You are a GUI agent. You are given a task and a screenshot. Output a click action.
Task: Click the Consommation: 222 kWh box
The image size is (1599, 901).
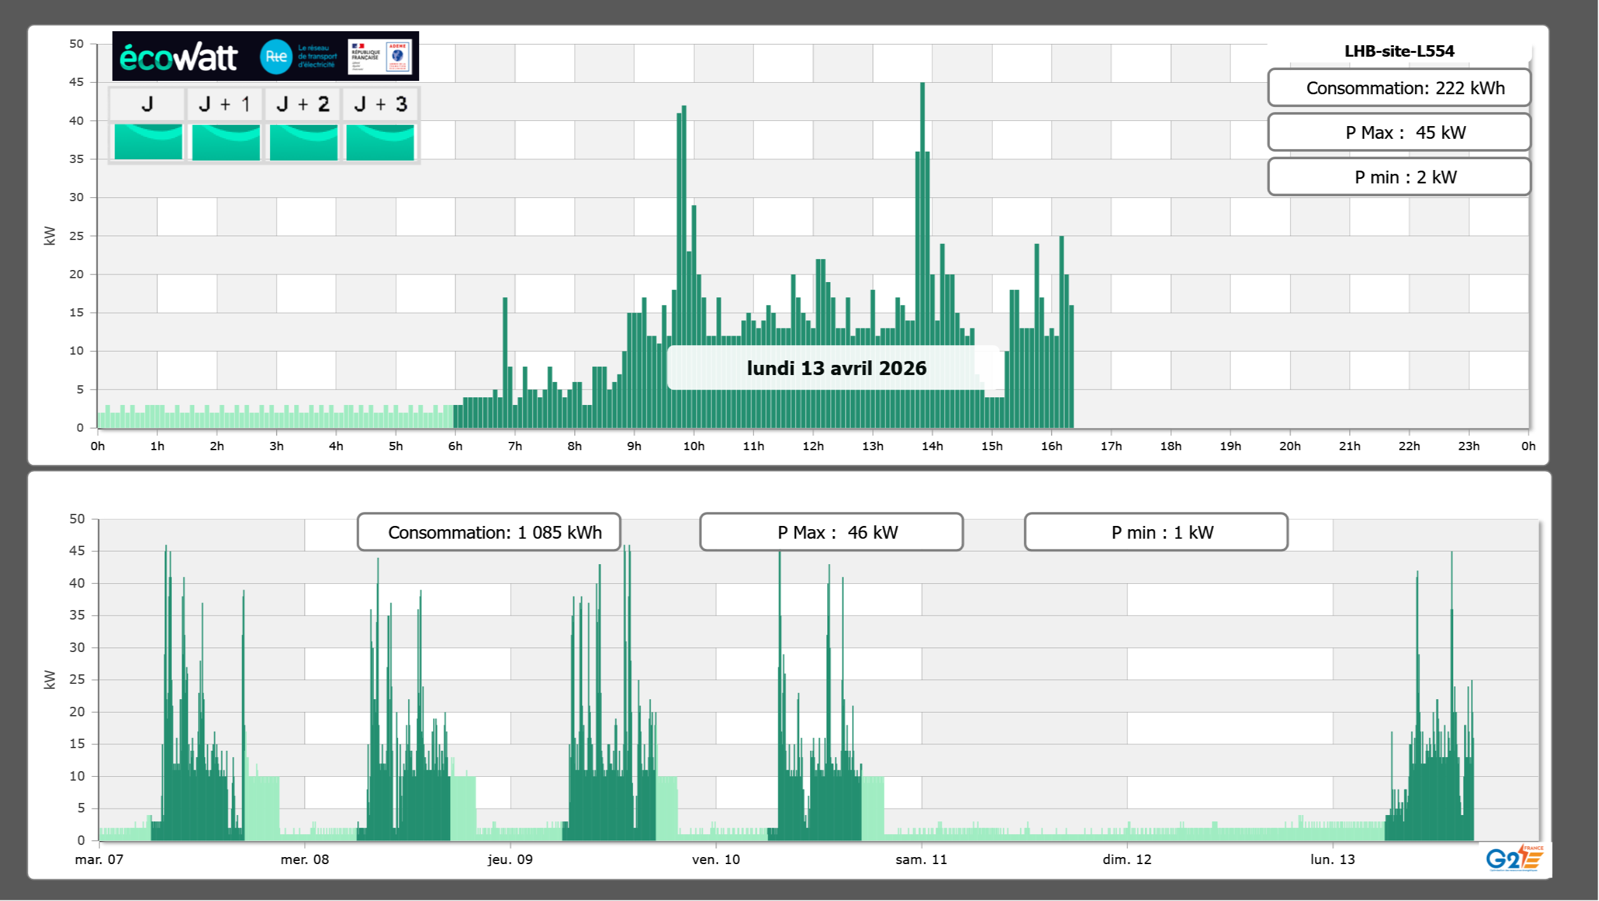[x=1398, y=88]
